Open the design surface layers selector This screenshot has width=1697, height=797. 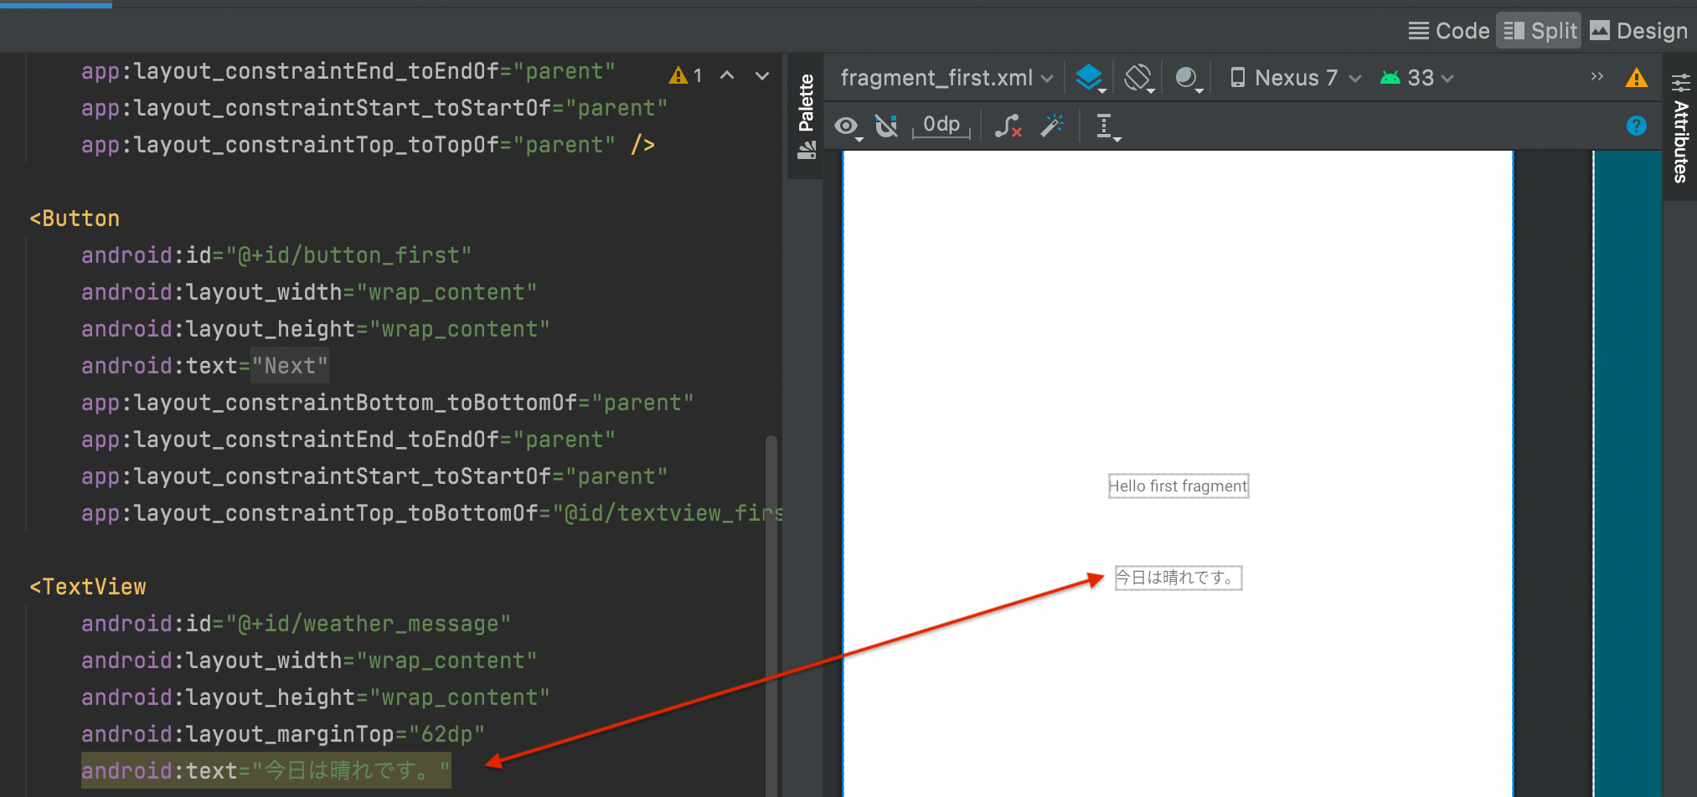[x=1090, y=78]
